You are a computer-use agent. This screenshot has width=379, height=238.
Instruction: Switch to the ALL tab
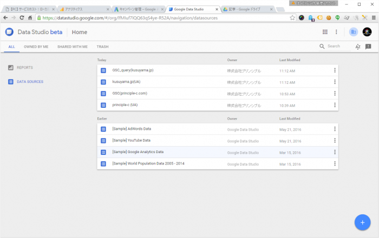click(x=11, y=47)
